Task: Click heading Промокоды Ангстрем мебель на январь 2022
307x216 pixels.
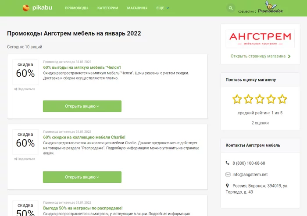Action: [74, 33]
